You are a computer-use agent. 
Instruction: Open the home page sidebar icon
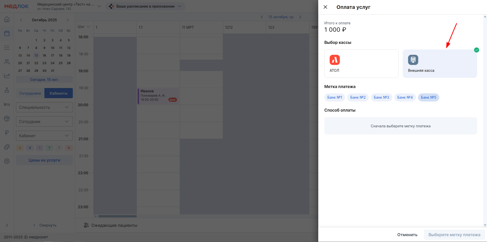tap(7, 19)
